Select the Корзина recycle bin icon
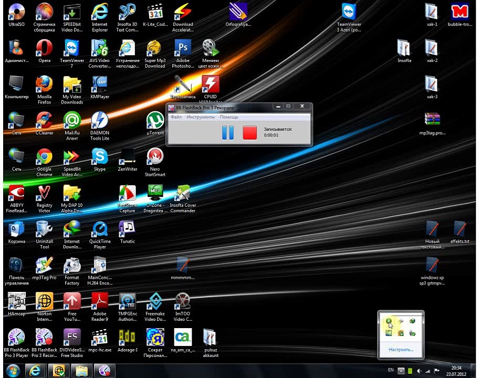Image resolution: width=479 pixels, height=378 pixels. pyautogui.click(x=16, y=232)
